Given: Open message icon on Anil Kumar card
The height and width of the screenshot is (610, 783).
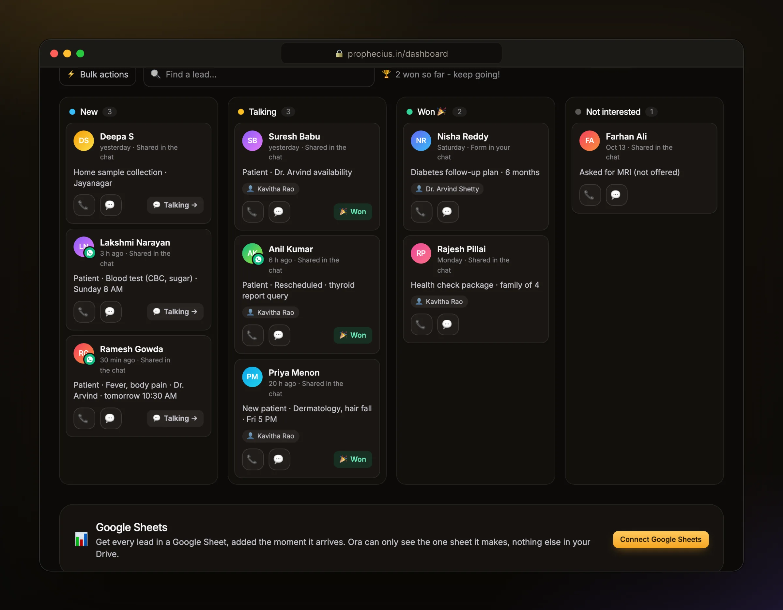Looking at the screenshot, I should coord(279,335).
